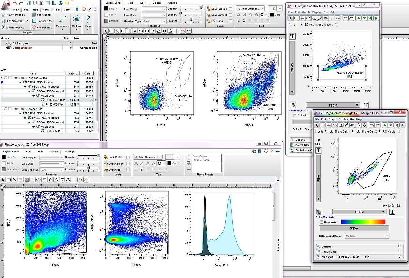Screen dimensions: 409x278
Task: Open the Arial Unicode font dropdown in bottom layout
Action: coord(148,157)
